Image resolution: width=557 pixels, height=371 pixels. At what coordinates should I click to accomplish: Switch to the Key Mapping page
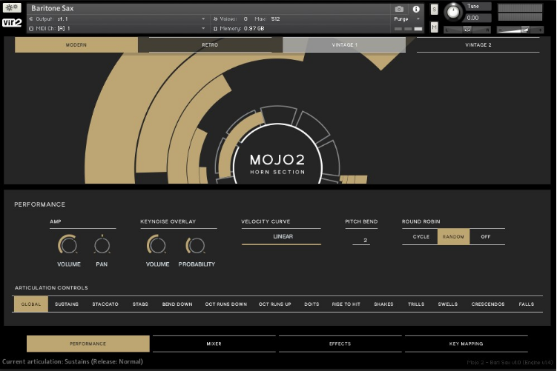click(466, 344)
